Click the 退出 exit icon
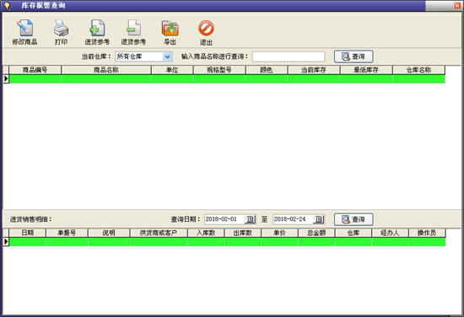Viewport: 464px width, 317px height. pyautogui.click(x=206, y=28)
